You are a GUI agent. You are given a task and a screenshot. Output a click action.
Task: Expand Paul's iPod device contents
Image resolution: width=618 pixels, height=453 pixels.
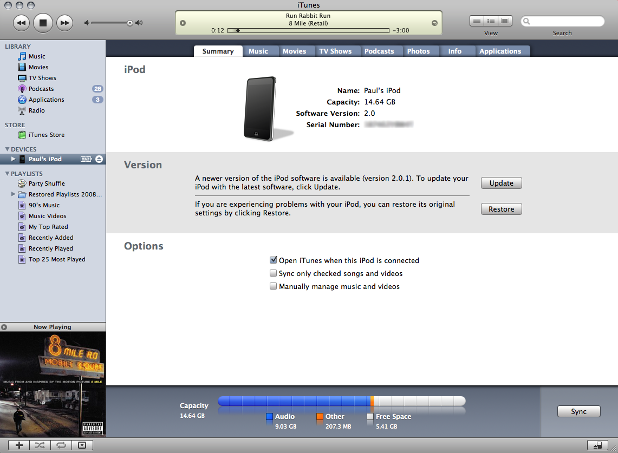pos(14,159)
